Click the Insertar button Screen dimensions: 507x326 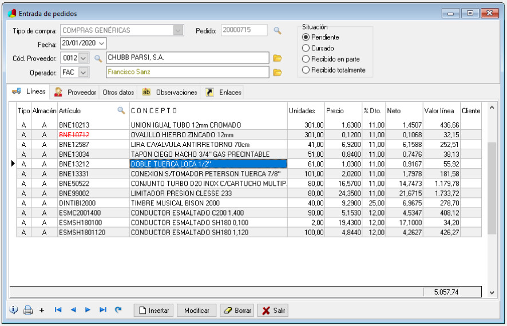tap(154, 311)
